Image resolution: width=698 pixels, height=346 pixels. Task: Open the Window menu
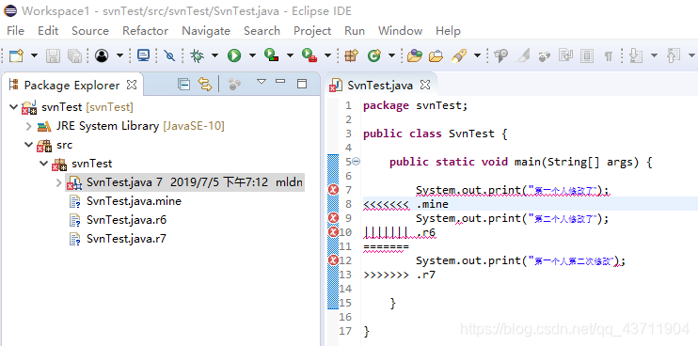point(400,31)
